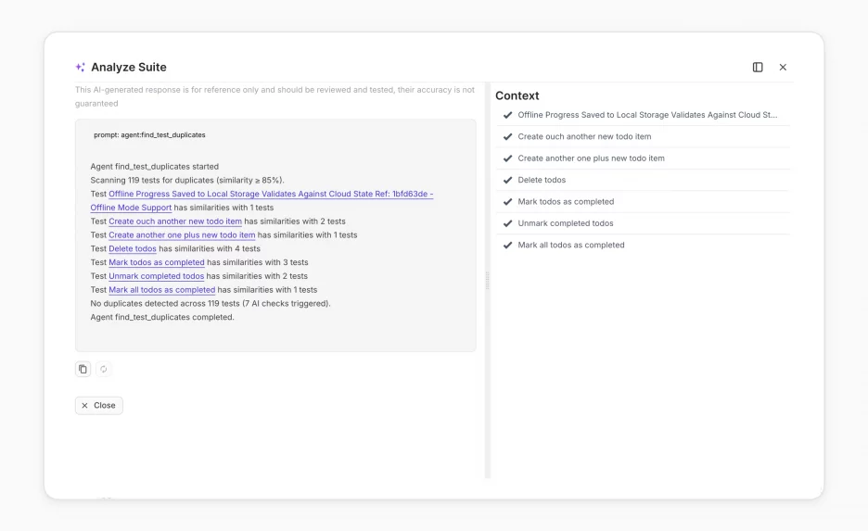The width and height of the screenshot is (868, 531).
Task: Click checkmark next to Mark all todos as completed
Action: pyautogui.click(x=507, y=245)
